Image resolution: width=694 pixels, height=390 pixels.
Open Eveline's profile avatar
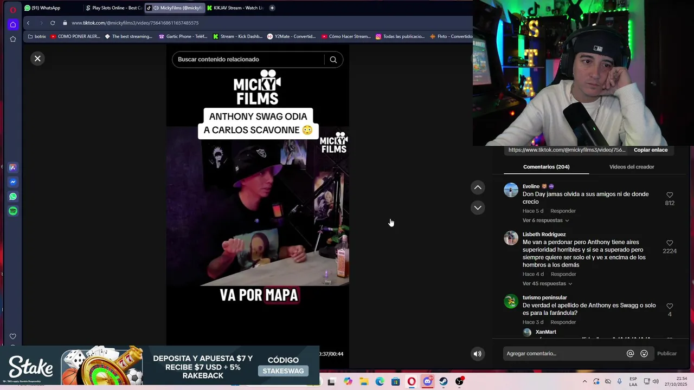[x=511, y=190]
